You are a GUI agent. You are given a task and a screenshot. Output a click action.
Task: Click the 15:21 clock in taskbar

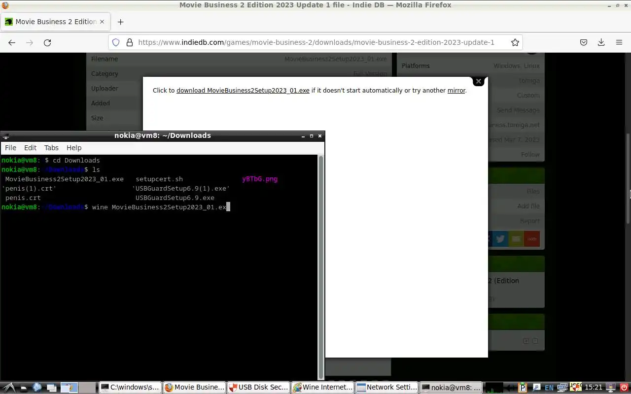(594, 388)
